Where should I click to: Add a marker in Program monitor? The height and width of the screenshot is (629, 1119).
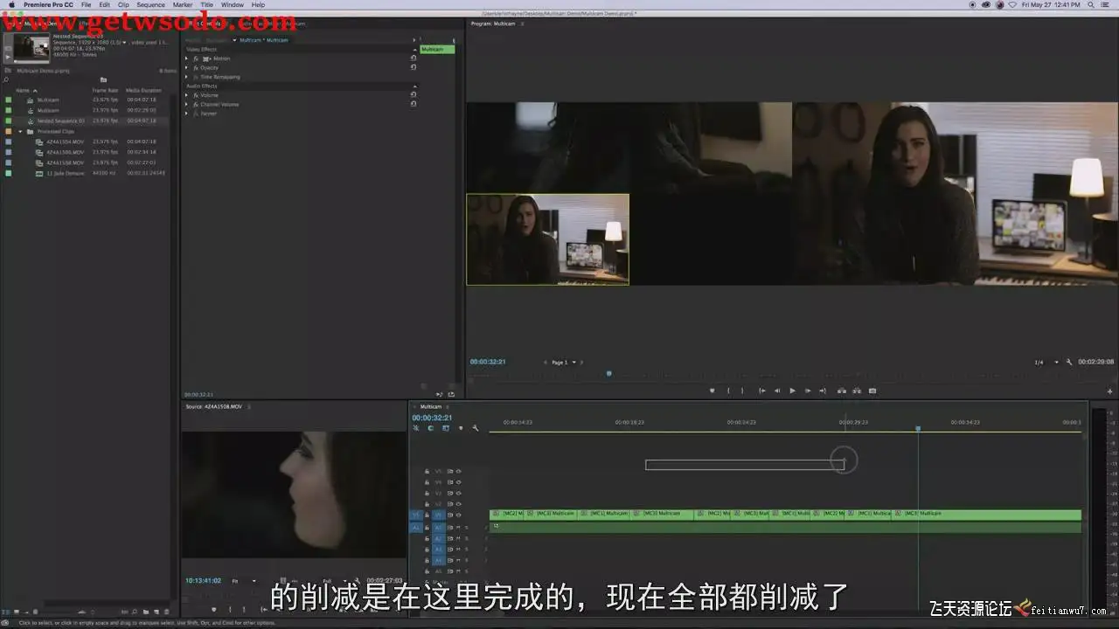[712, 391]
